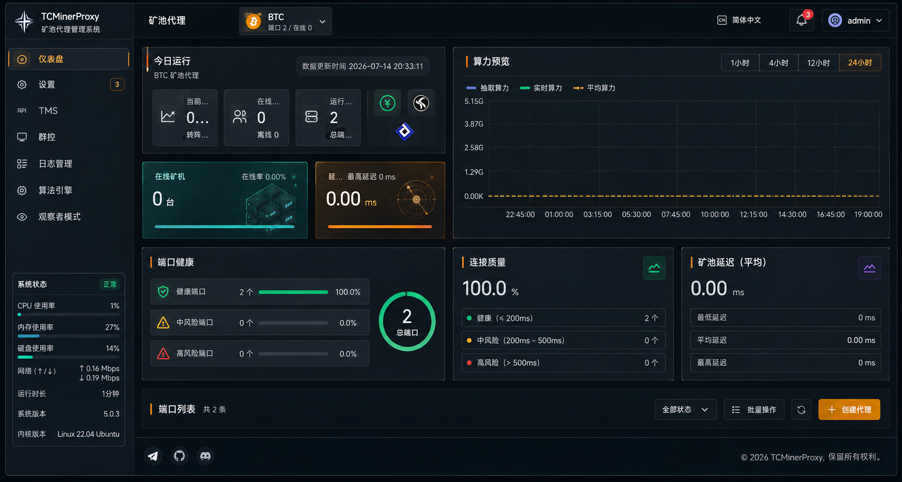Screen dimensions: 902x482
Task: Click the TCMinerProxy star logo
Action: (x=24, y=22)
